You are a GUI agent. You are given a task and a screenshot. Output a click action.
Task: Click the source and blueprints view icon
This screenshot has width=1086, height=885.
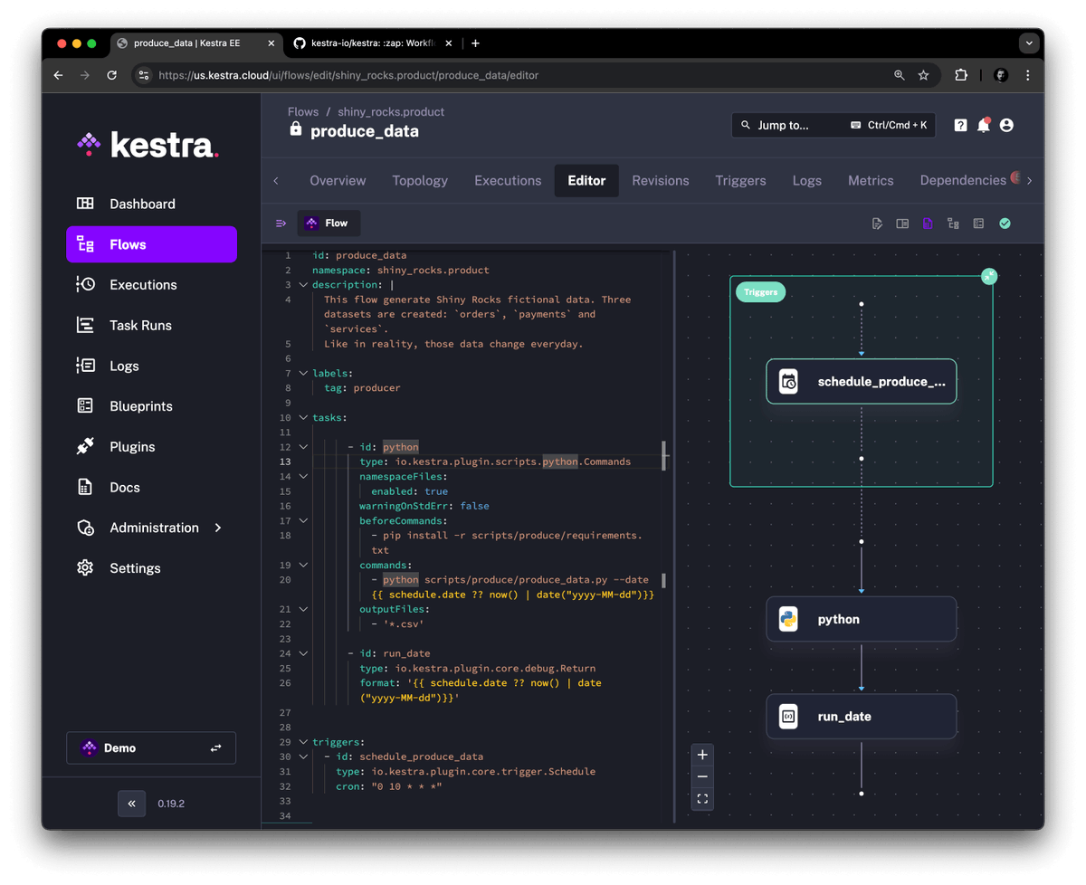pyautogui.click(x=978, y=224)
